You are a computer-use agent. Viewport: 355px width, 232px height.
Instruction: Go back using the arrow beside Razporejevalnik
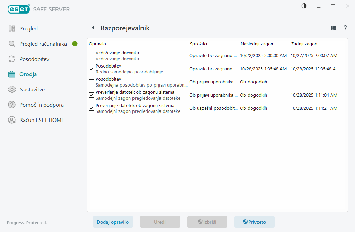tap(93, 28)
